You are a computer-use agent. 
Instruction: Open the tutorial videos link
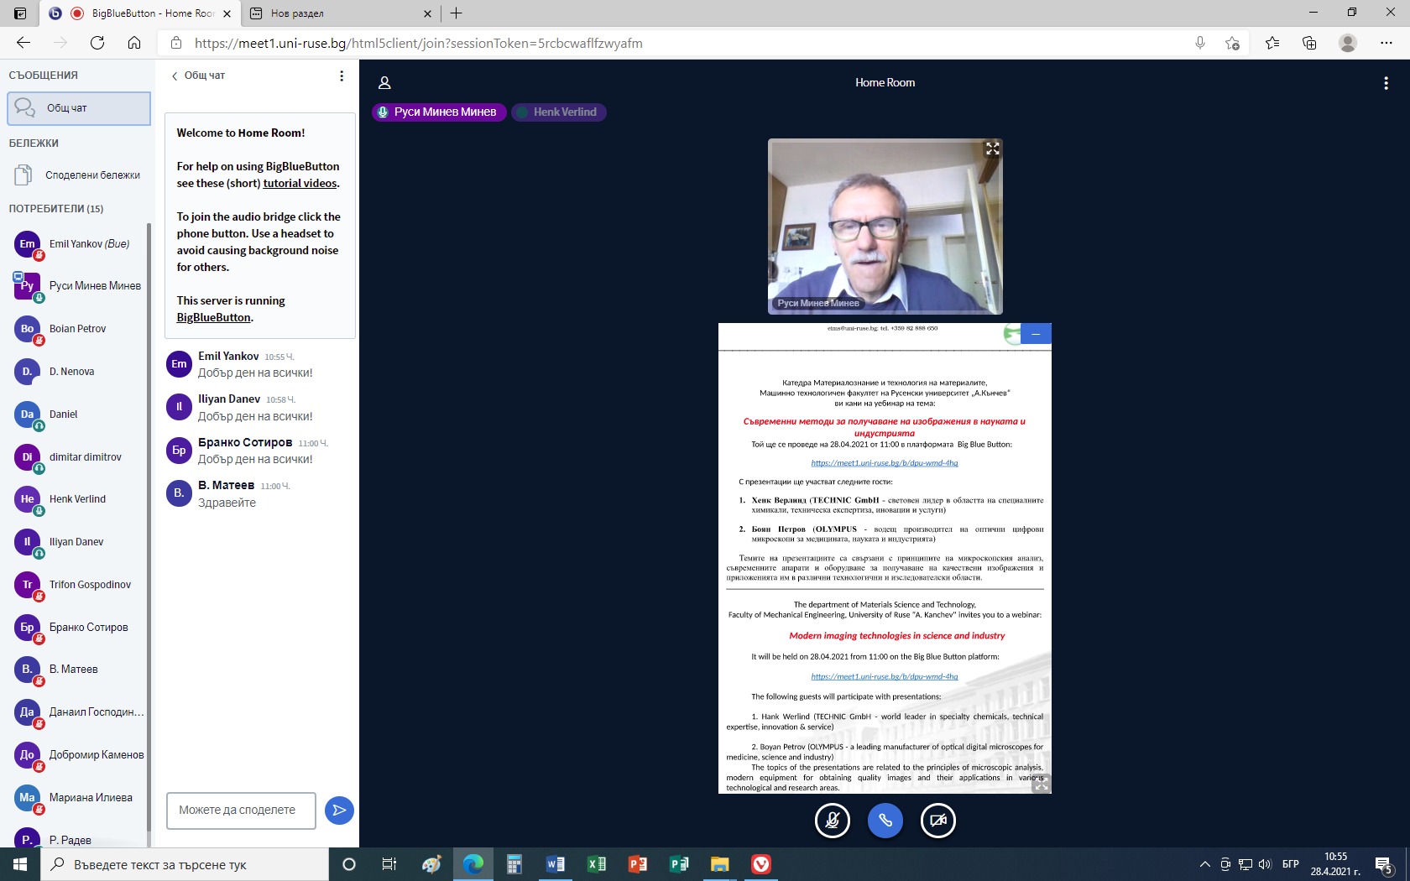(x=300, y=184)
